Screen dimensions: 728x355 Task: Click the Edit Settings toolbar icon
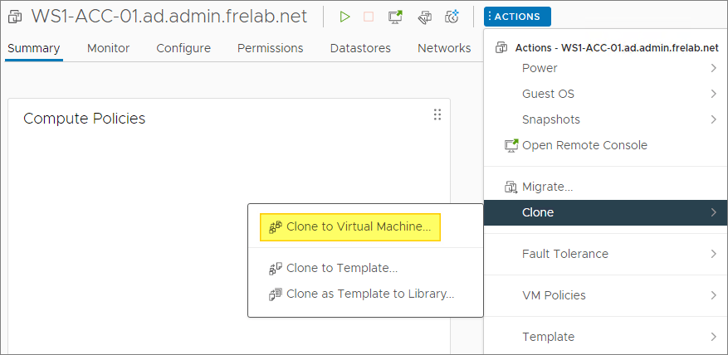[x=424, y=17]
